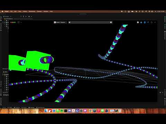This screenshot has height=124, width=166.
Task: Open Trash from the Dock
Action: [x=120, y=111]
